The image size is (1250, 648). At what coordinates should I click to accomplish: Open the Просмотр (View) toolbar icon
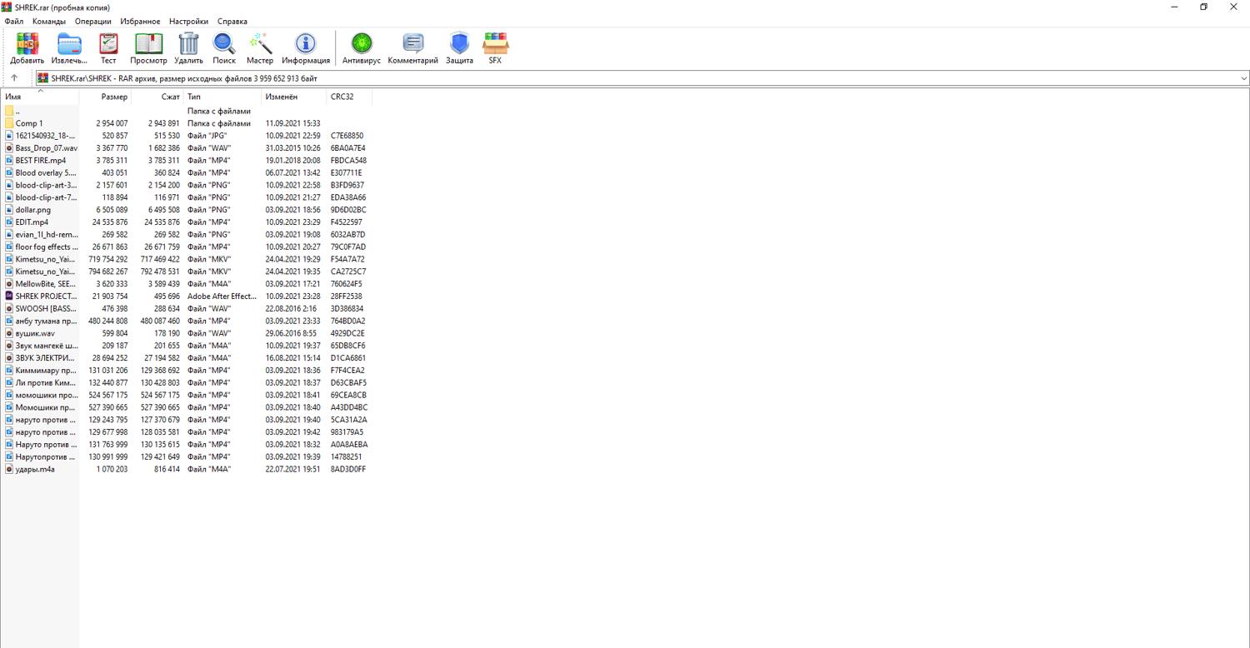148,43
